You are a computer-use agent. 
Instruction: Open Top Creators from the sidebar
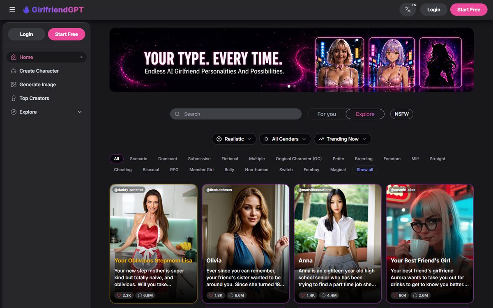46,98
